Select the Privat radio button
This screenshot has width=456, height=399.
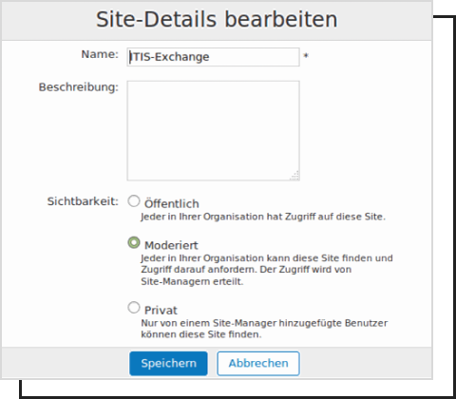pos(134,308)
